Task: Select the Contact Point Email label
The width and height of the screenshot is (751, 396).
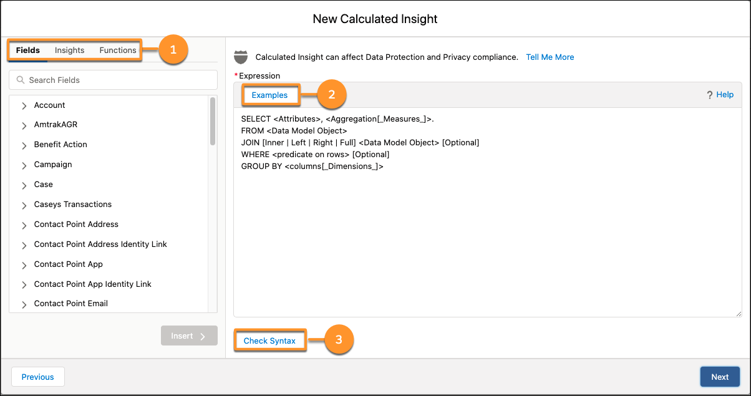Action: point(71,303)
